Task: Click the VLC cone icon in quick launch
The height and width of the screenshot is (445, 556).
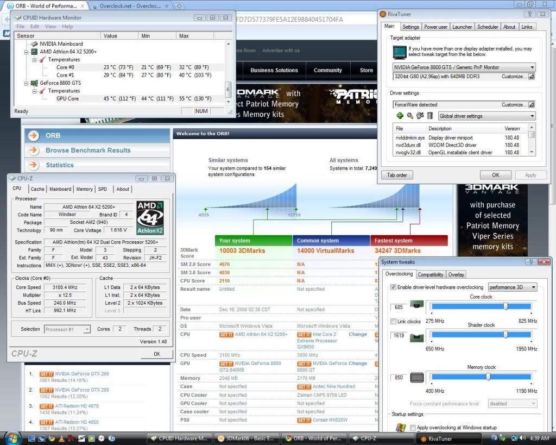Action: coord(61,438)
